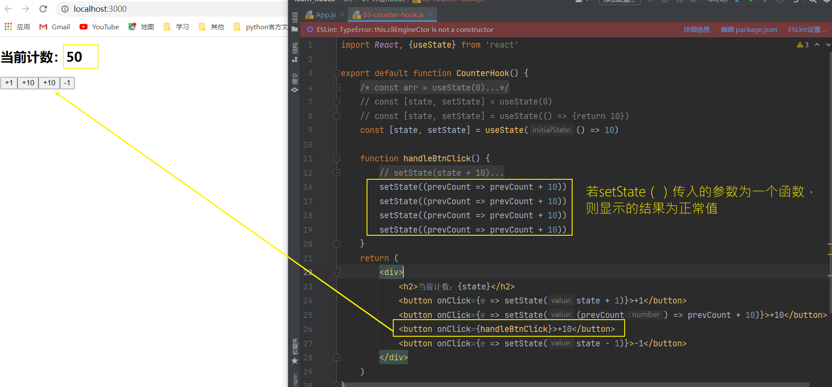Open the 地图 maps bookmark
This screenshot has height=387, width=832.
point(141,27)
